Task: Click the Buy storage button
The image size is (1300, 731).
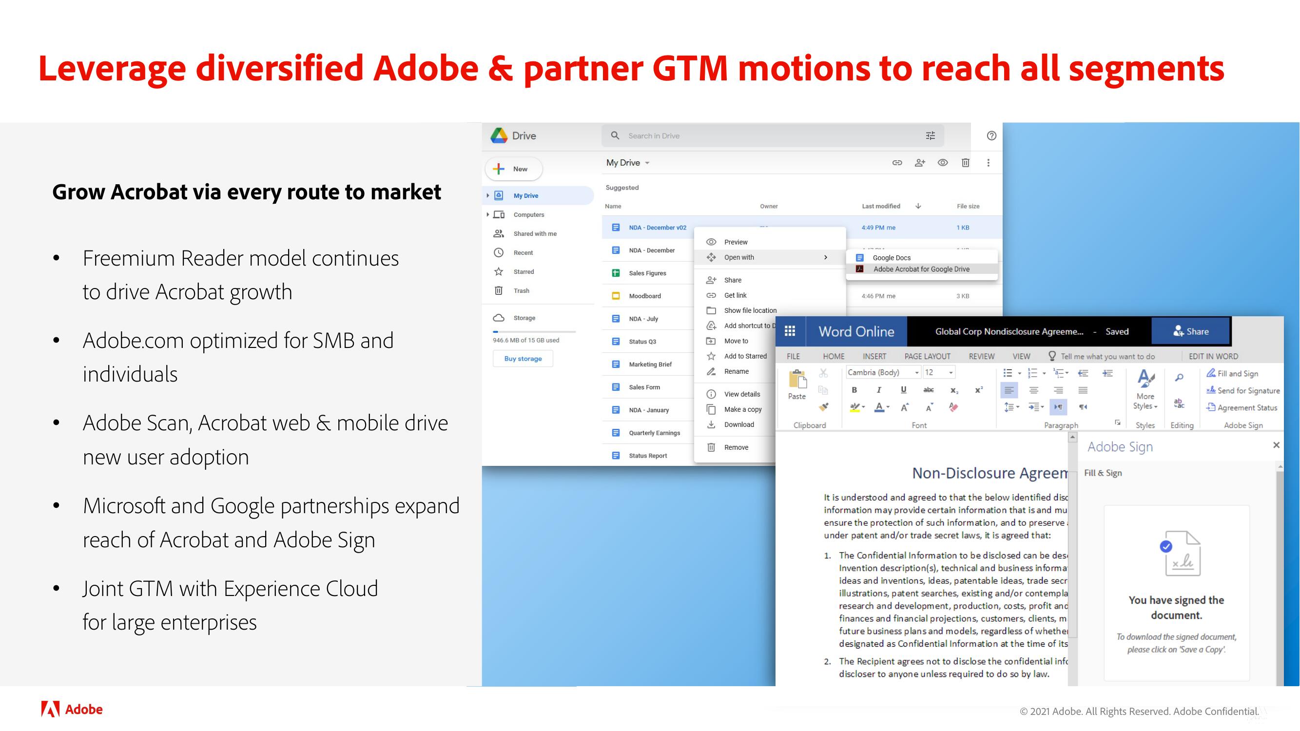Action: (x=523, y=359)
